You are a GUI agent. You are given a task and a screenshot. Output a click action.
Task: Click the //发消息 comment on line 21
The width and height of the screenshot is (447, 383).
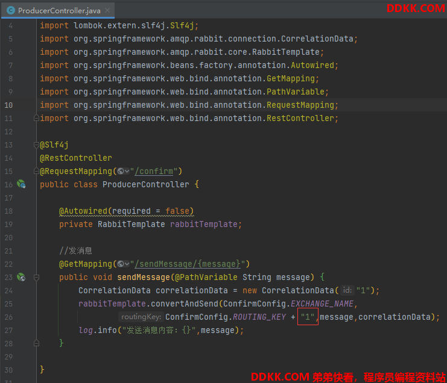point(75,251)
